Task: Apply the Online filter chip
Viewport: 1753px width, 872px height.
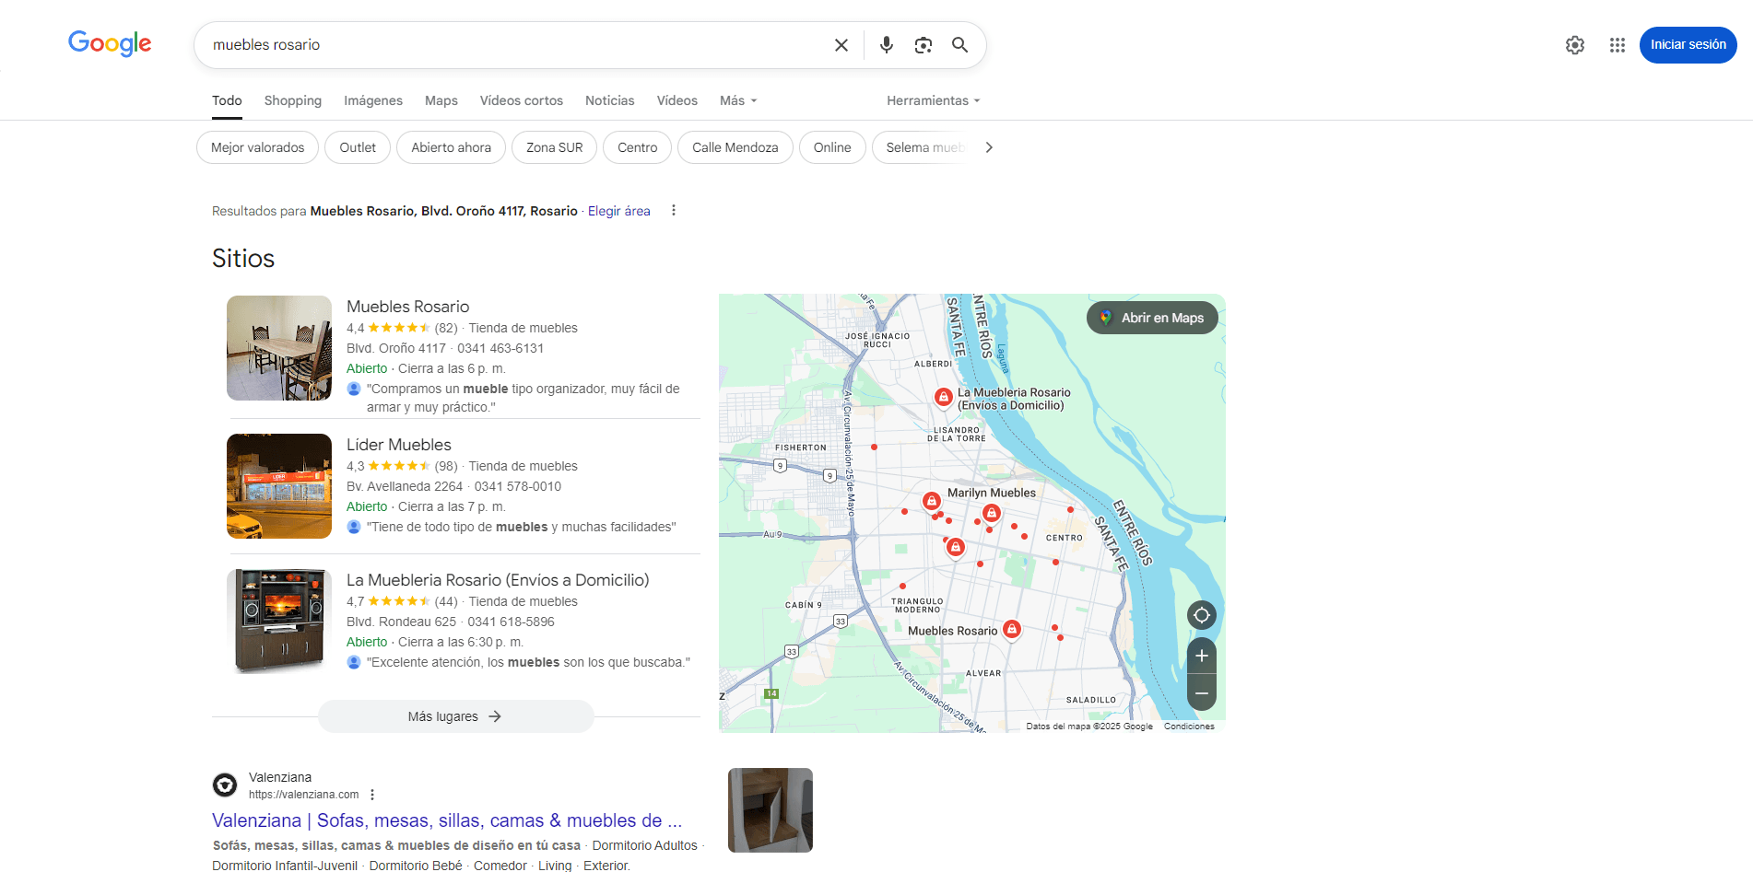Action: coord(832,147)
